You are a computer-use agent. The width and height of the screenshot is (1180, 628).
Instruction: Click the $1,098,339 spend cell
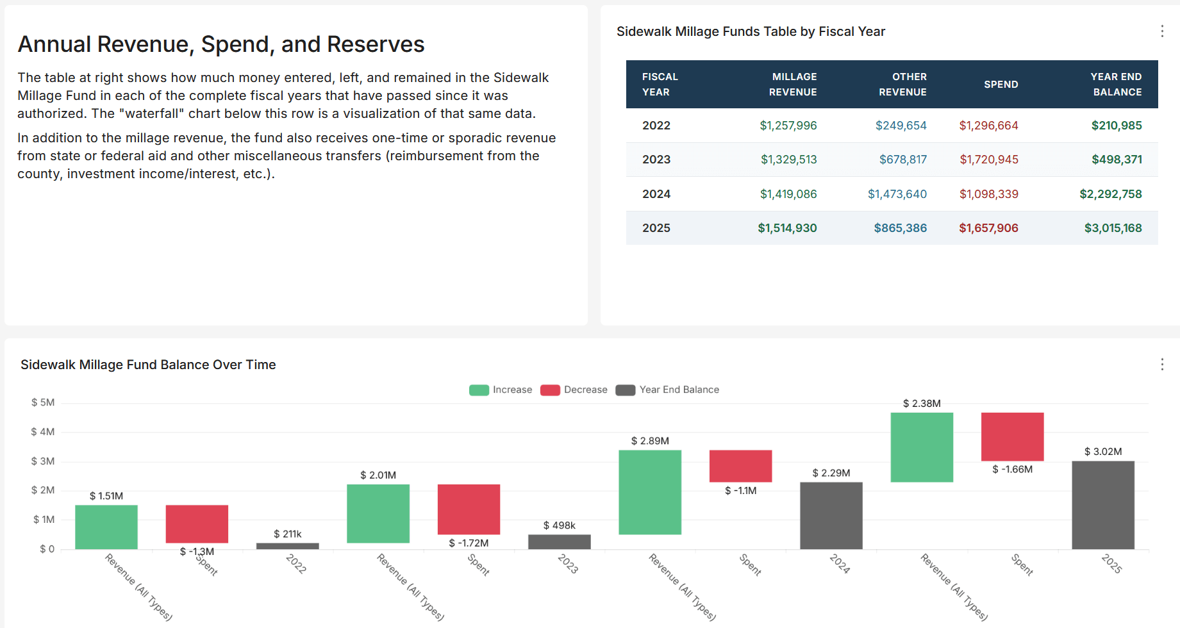click(x=989, y=194)
